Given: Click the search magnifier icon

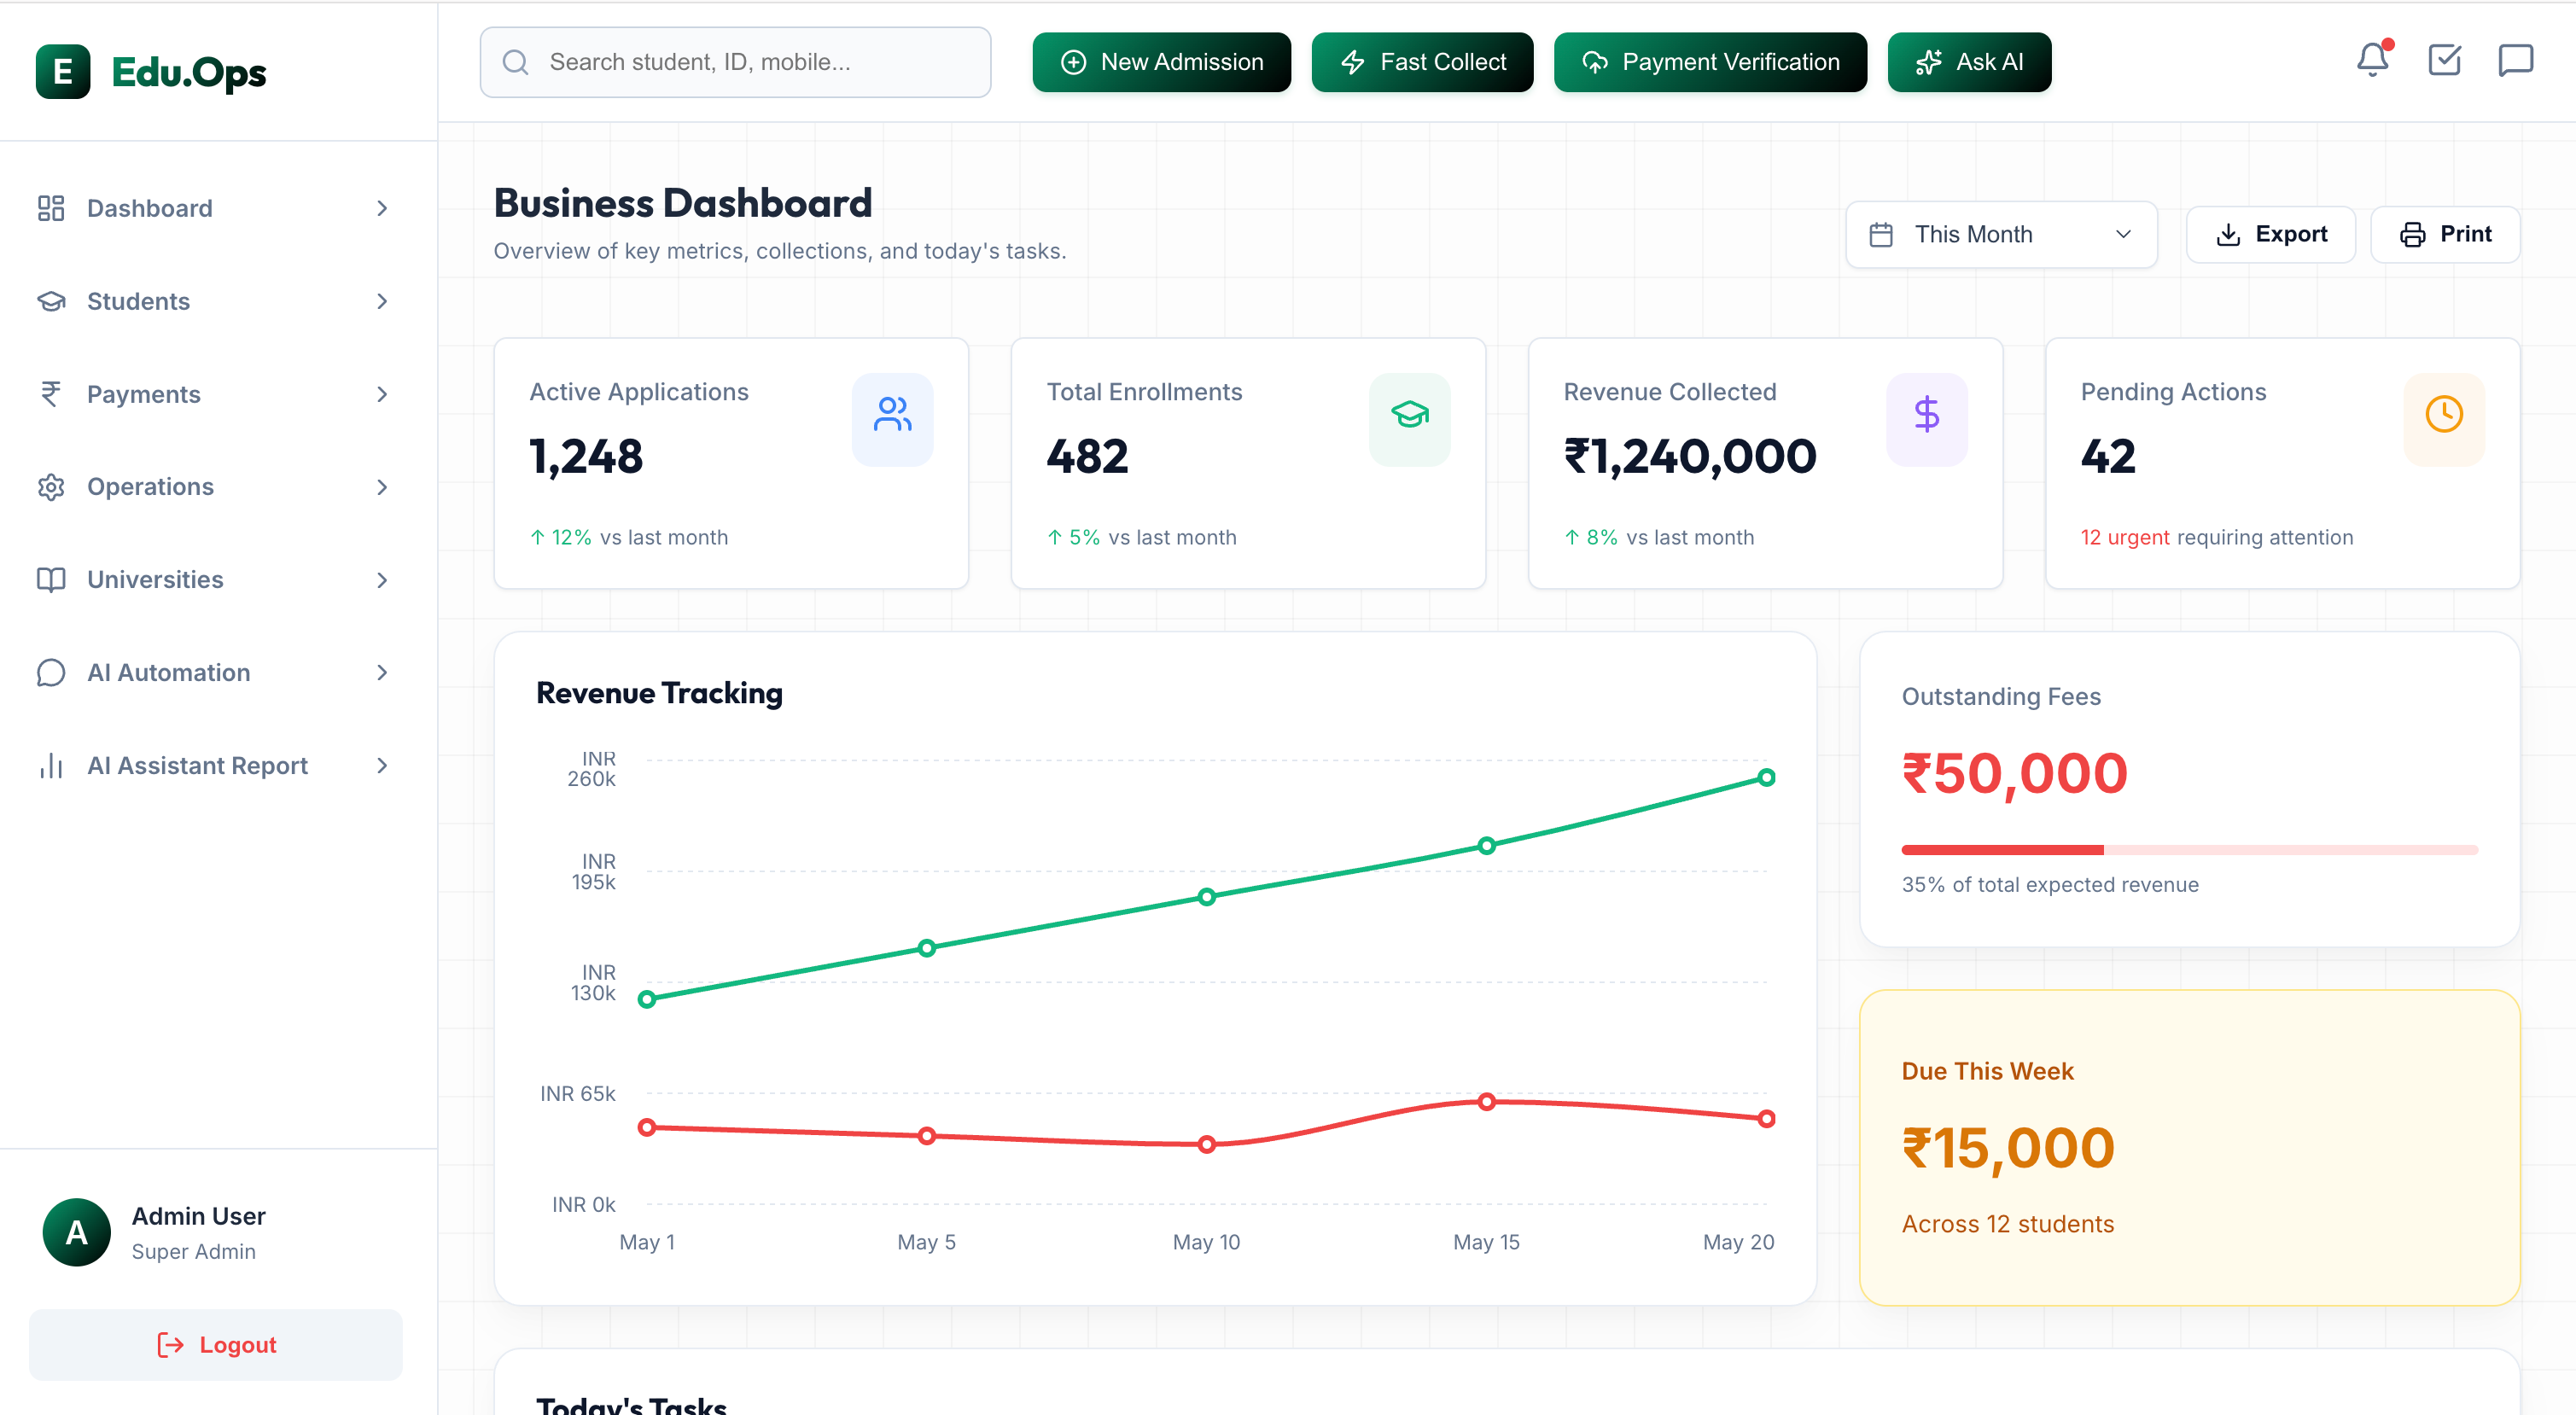Looking at the screenshot, I should pyautogui.click(x=515, y=62).
